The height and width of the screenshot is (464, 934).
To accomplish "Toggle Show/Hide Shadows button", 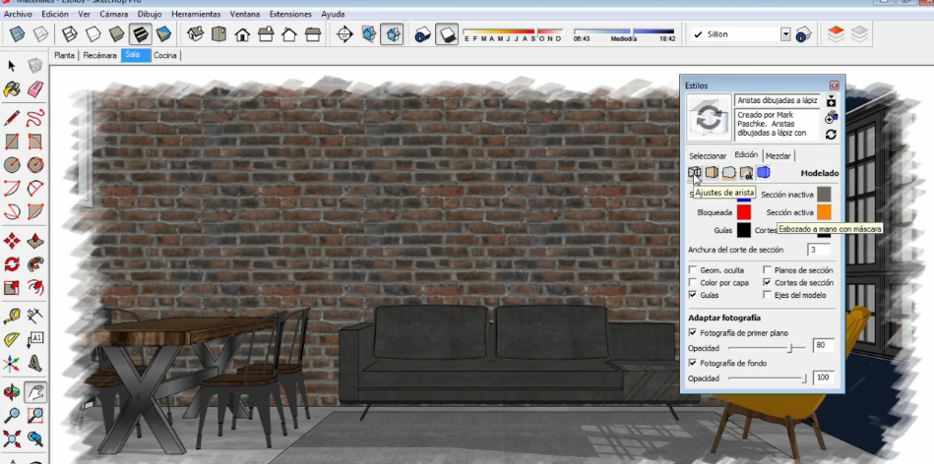I will pos(446,33).
